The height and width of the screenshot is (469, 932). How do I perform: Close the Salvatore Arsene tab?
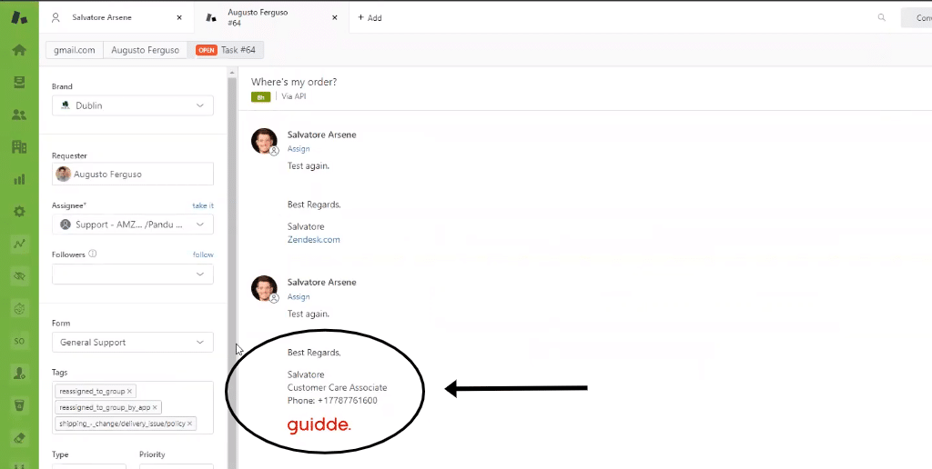[x=179, y=18]
